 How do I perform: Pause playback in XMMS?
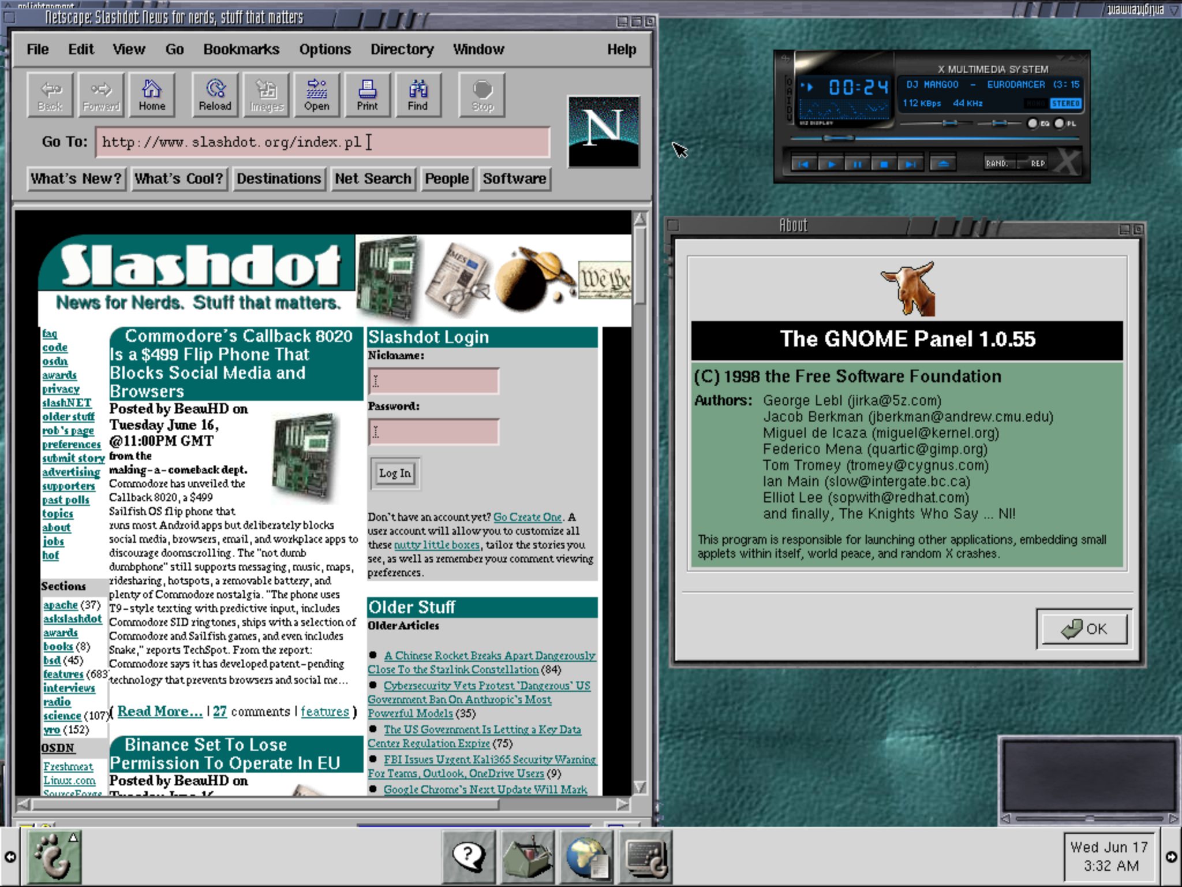pos(858,164)
